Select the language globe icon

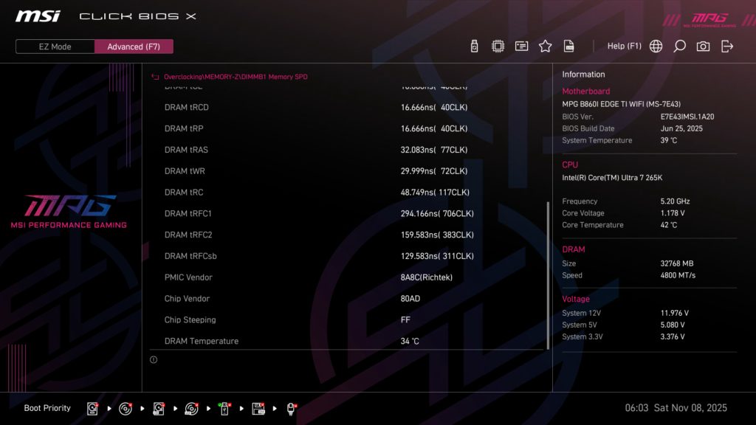point(655,45)
